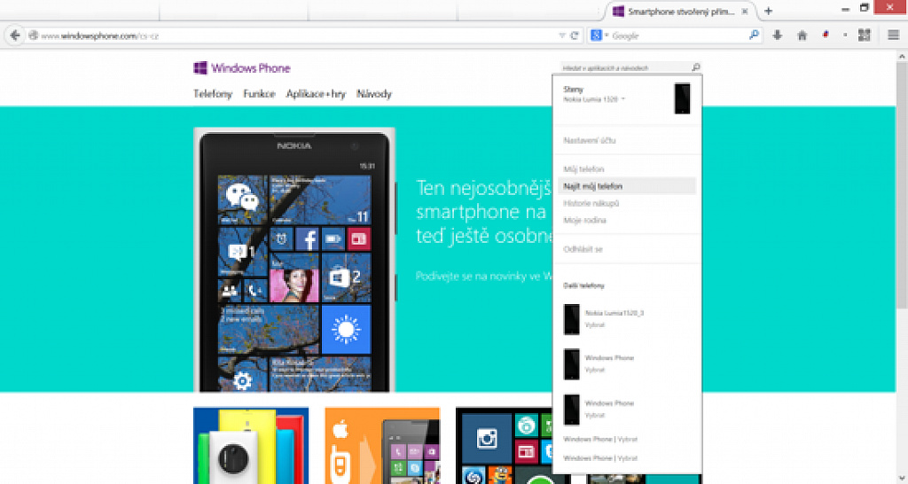Viewport: 908px width, 484px height.
Task: Go to the browser Home icon
Action: tap(802, 35)
